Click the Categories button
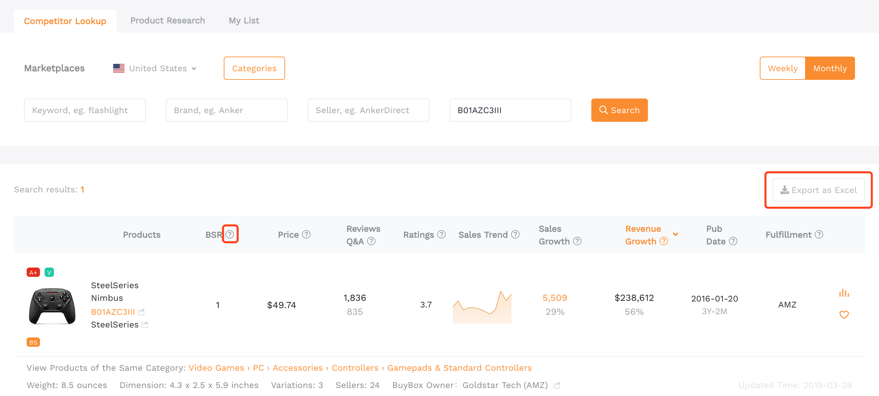879x396 pixels. (254, 68)
